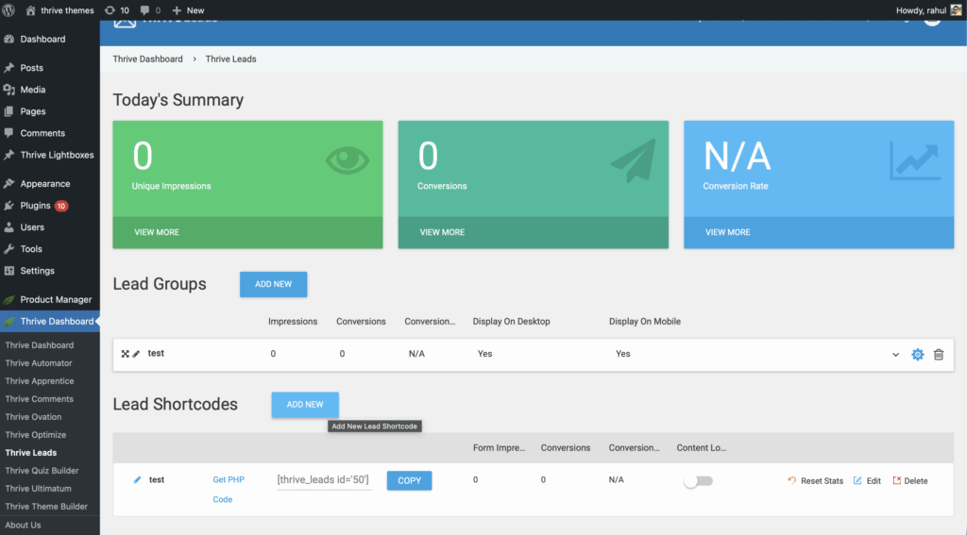Click pencil icon to rename test lead group
Screen dimensions: 967x535
(136, 354)
